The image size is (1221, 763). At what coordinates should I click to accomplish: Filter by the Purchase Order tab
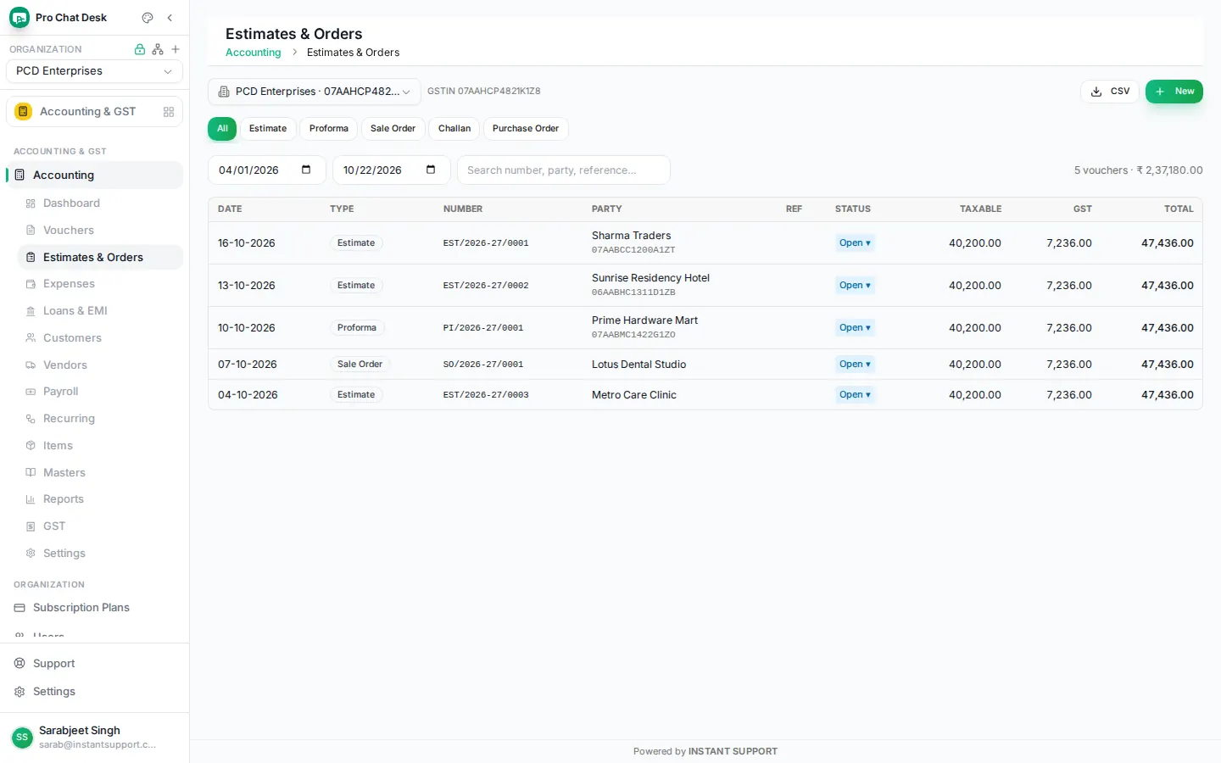[526, 129]
